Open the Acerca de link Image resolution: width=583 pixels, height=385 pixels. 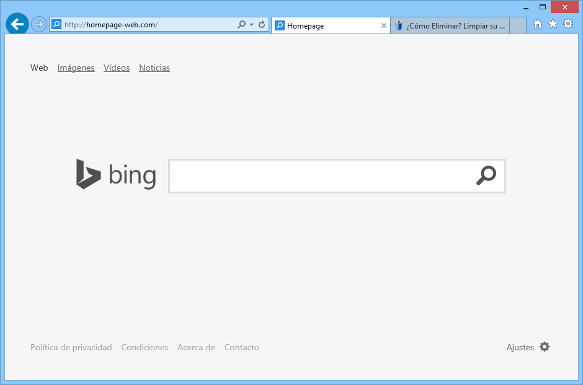pyautogui.click(x=197, y=347)
